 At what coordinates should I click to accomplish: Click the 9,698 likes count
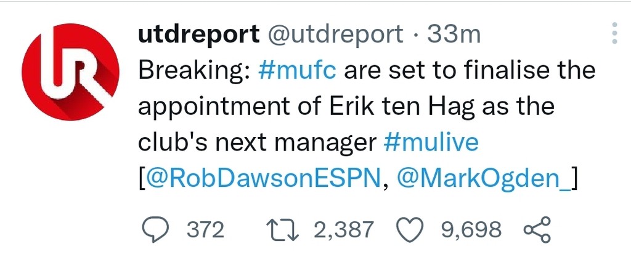[x=471, y=230]
